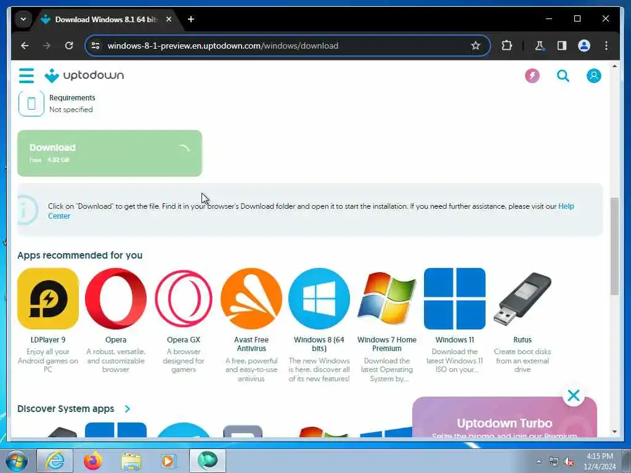Open the Opera GX app icon
This screenshot has height=473, width=631.
click(184, 299)
